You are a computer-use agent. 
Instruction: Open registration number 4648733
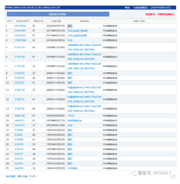pos(20,121)
